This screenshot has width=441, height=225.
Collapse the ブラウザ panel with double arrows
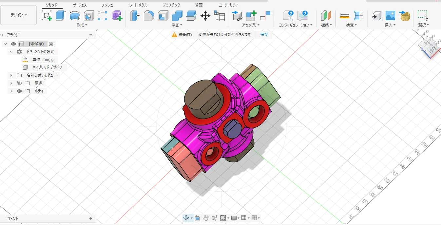click(2, 35)
